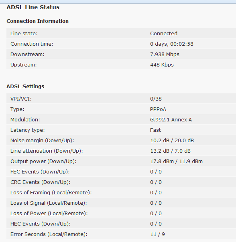Click the 'Loss of Power (Local/Remote):' label
This screenshot has width=236, height=242.
(49, 214)
